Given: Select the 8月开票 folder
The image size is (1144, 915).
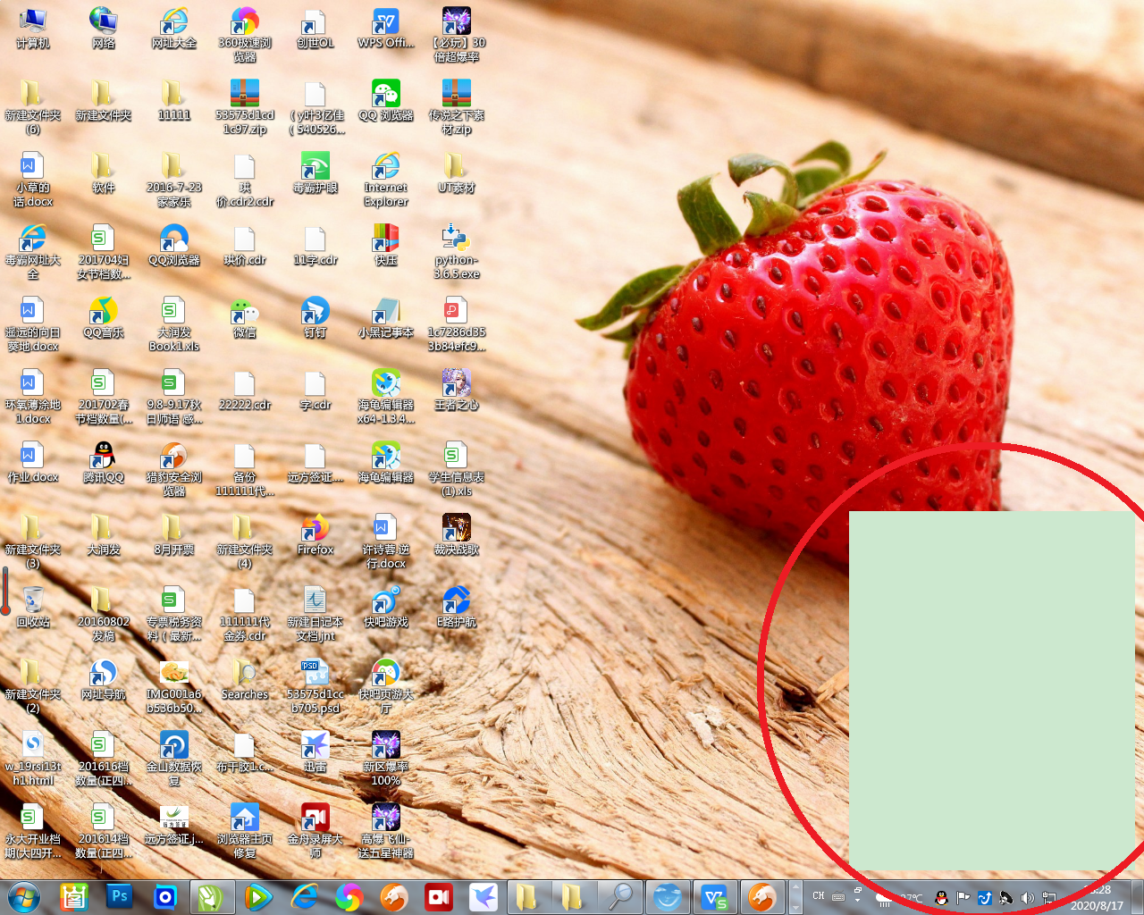Looking at the screenshot, I should [174, 535].
